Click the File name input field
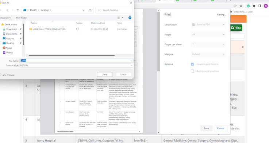The height and width of the screenshot is (143, 269). pyautogui.click(x=76, y=61)
